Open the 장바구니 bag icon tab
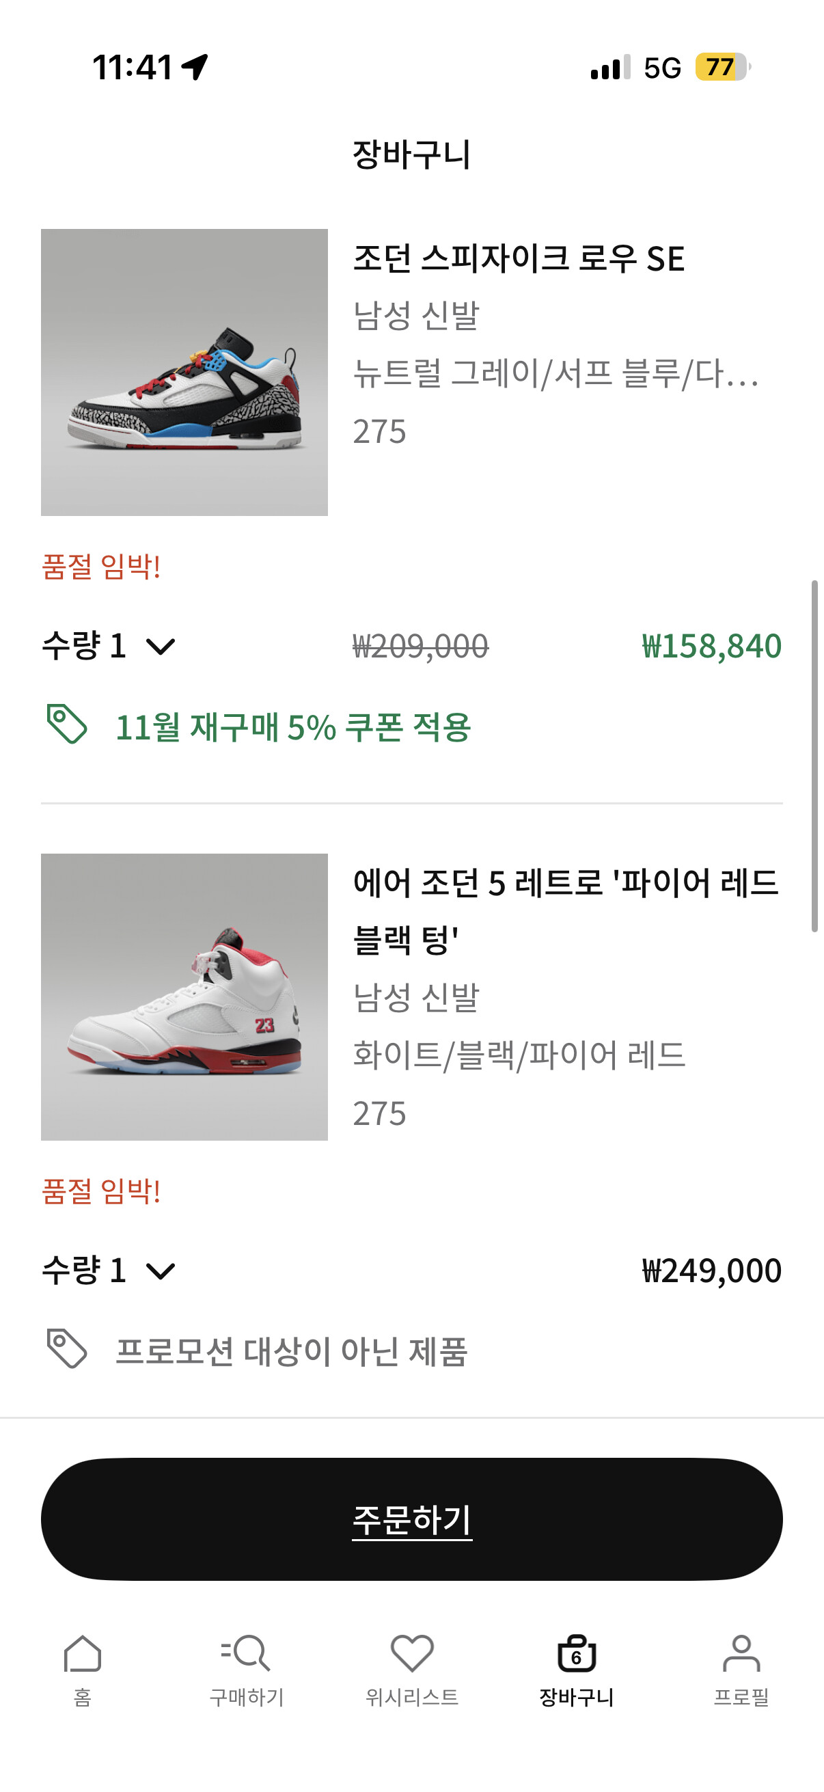Screen dimensions: 824x1792 click(x=577, y=1654)
